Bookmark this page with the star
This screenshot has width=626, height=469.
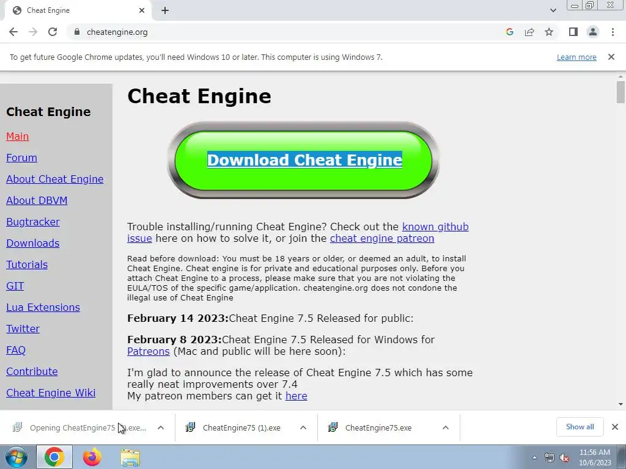click(549, 32)
